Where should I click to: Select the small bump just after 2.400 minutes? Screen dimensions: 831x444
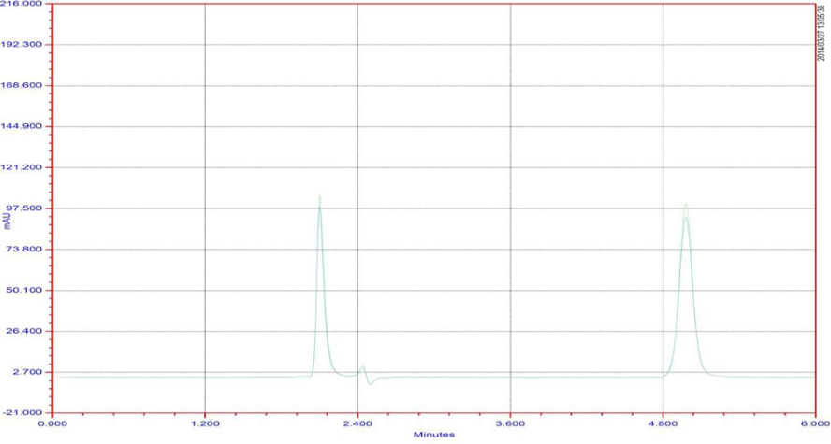(x=362, y=367)
